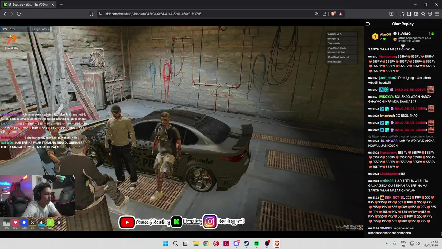Screen dimensions: 442x249
Task: Open Alae09's leaderboard entry
Action: click(x=381, y=36)
